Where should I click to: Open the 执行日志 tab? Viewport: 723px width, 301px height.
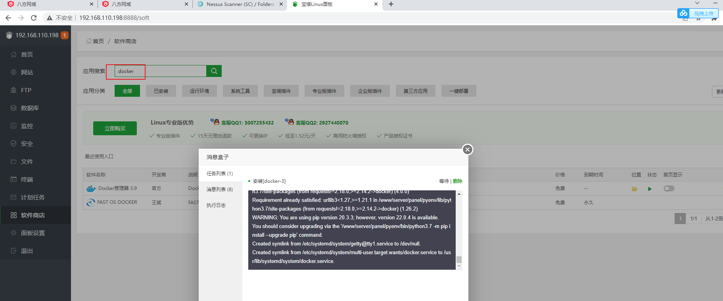tap(216, 205)
